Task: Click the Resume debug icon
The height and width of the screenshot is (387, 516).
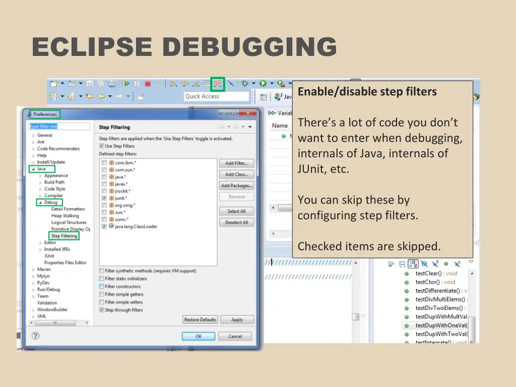Action: click(125, 84)
